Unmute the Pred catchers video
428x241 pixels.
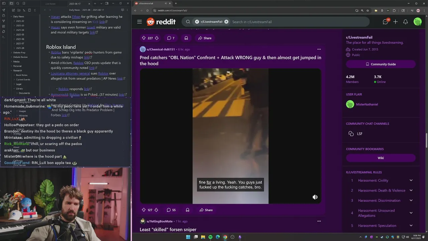click(315, 197)
